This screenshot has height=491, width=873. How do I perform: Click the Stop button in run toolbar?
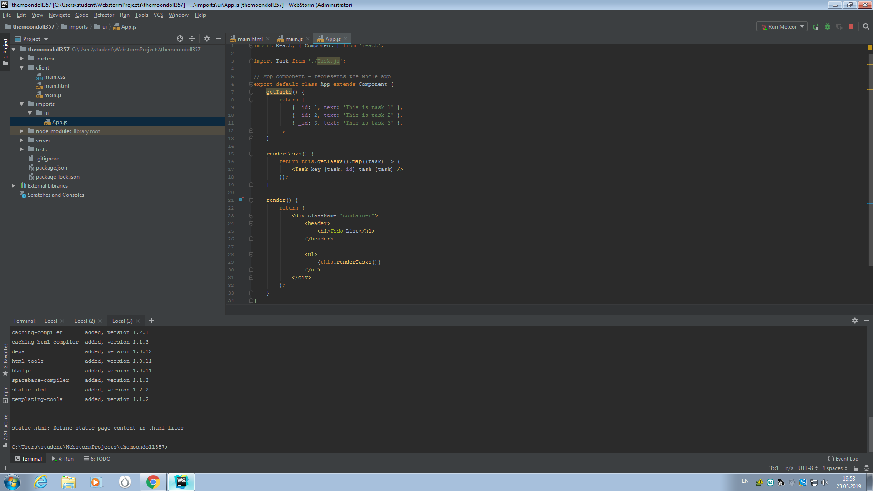click(x=851, y=27)
